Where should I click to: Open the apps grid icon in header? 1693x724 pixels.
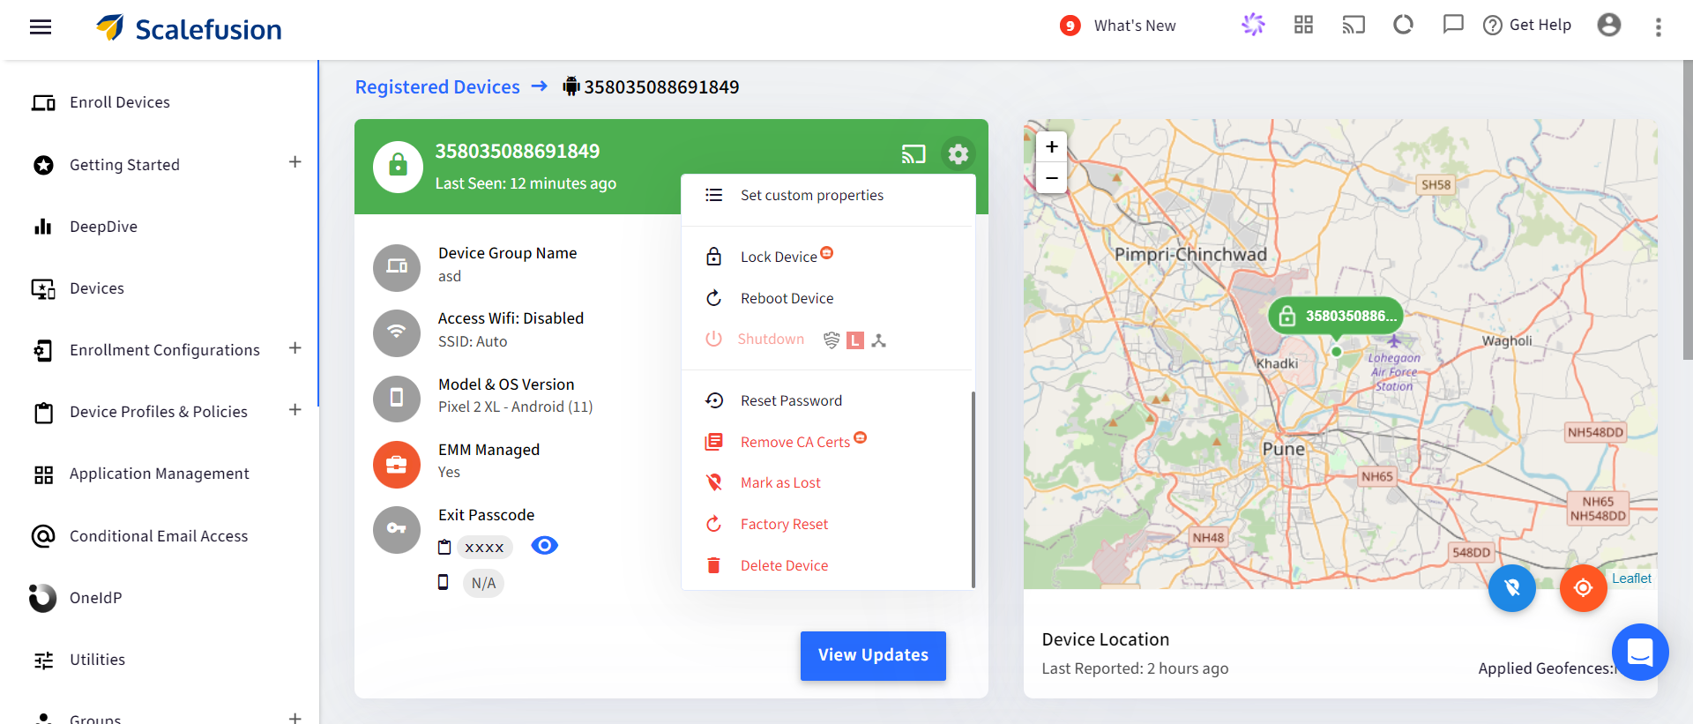pos(1303,25)
